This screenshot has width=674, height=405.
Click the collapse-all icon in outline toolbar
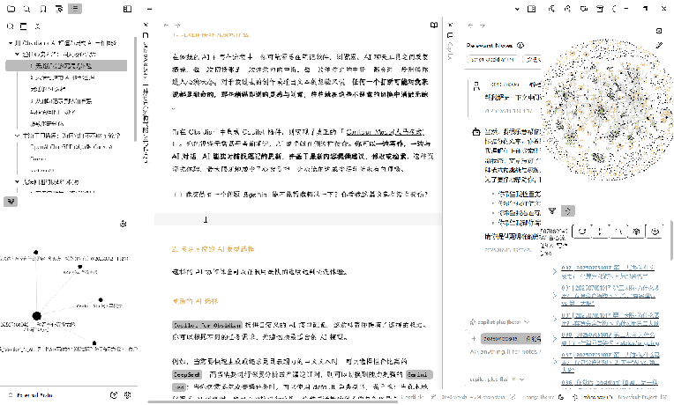pos(37,26)
